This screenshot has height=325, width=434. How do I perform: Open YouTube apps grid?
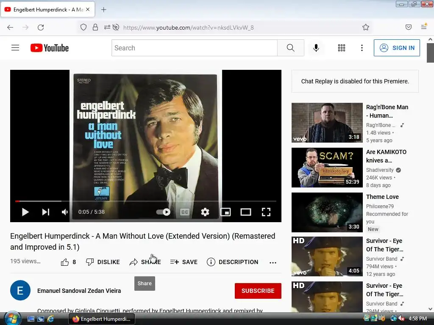click(342, 48)
